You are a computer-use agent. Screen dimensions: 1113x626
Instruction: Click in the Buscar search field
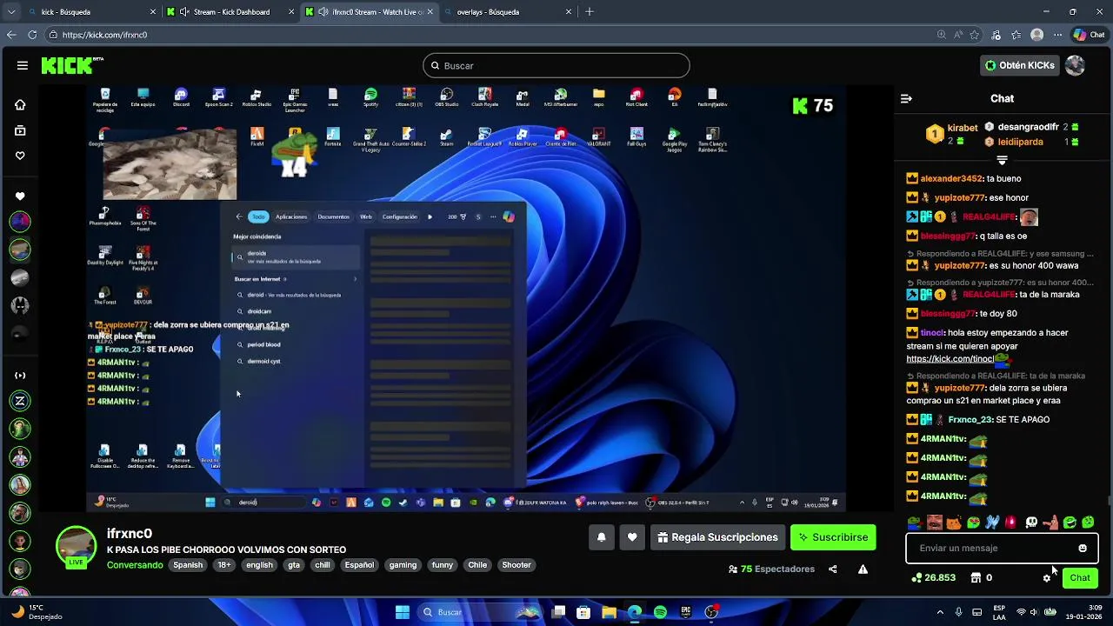point(556,65)
